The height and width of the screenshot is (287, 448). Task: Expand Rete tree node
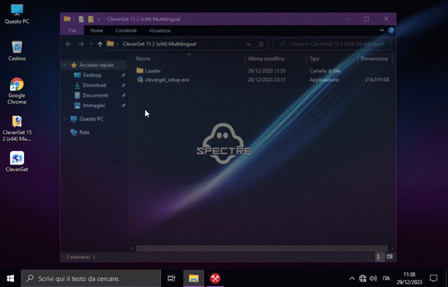(x=65, y=133)
